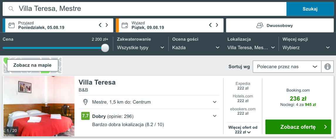Advance departure date with next arrow

click(x=217, y=25)
